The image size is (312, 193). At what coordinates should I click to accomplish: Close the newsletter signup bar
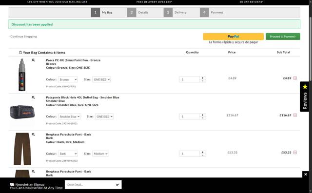[x=306, y=174]
